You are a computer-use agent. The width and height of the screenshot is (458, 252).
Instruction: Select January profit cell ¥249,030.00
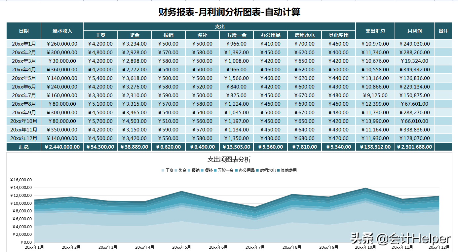point(414,44)
